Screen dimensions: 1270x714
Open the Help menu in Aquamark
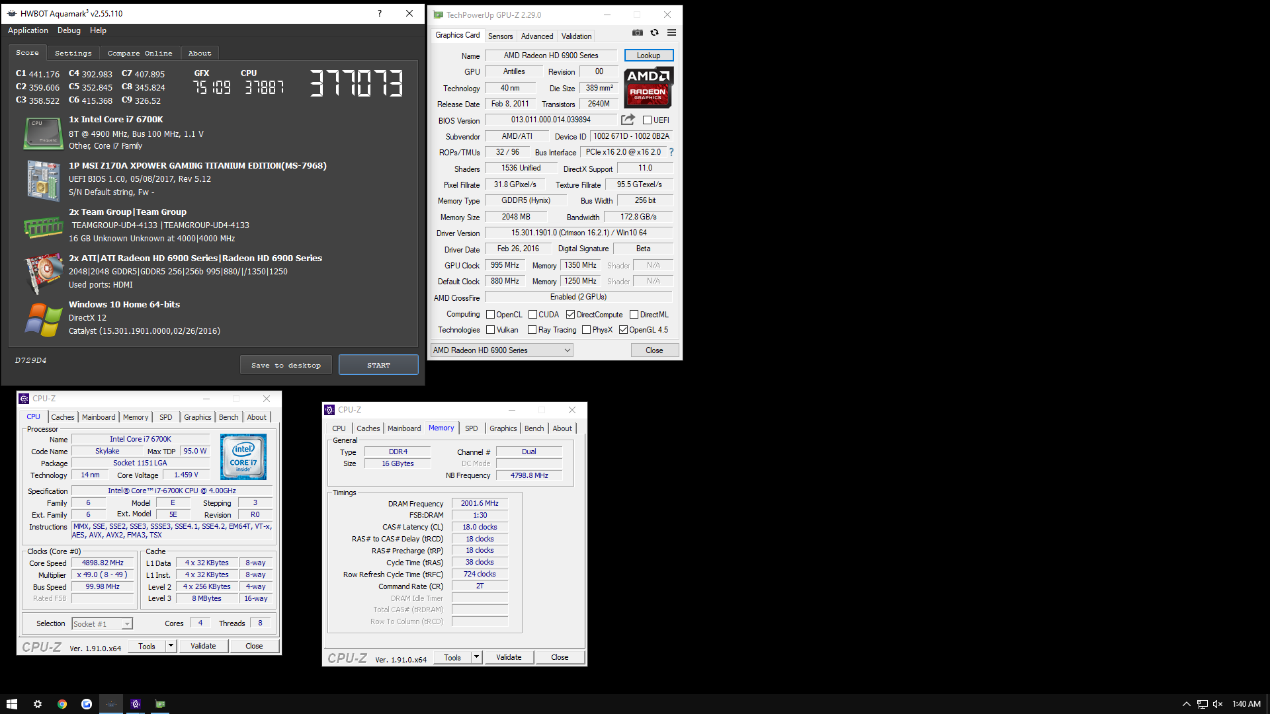pyautogui.click(x=98, y=30)
